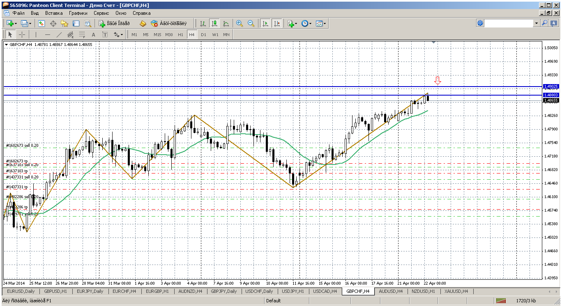Open the Strategy Tester
The image size is (562, 306).
tap(87, 23)
